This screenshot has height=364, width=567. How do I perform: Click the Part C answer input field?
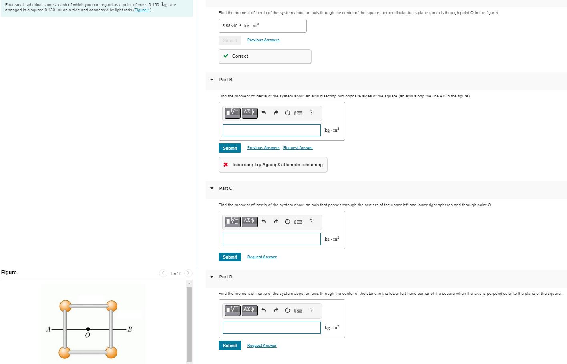tap(271, 239)
